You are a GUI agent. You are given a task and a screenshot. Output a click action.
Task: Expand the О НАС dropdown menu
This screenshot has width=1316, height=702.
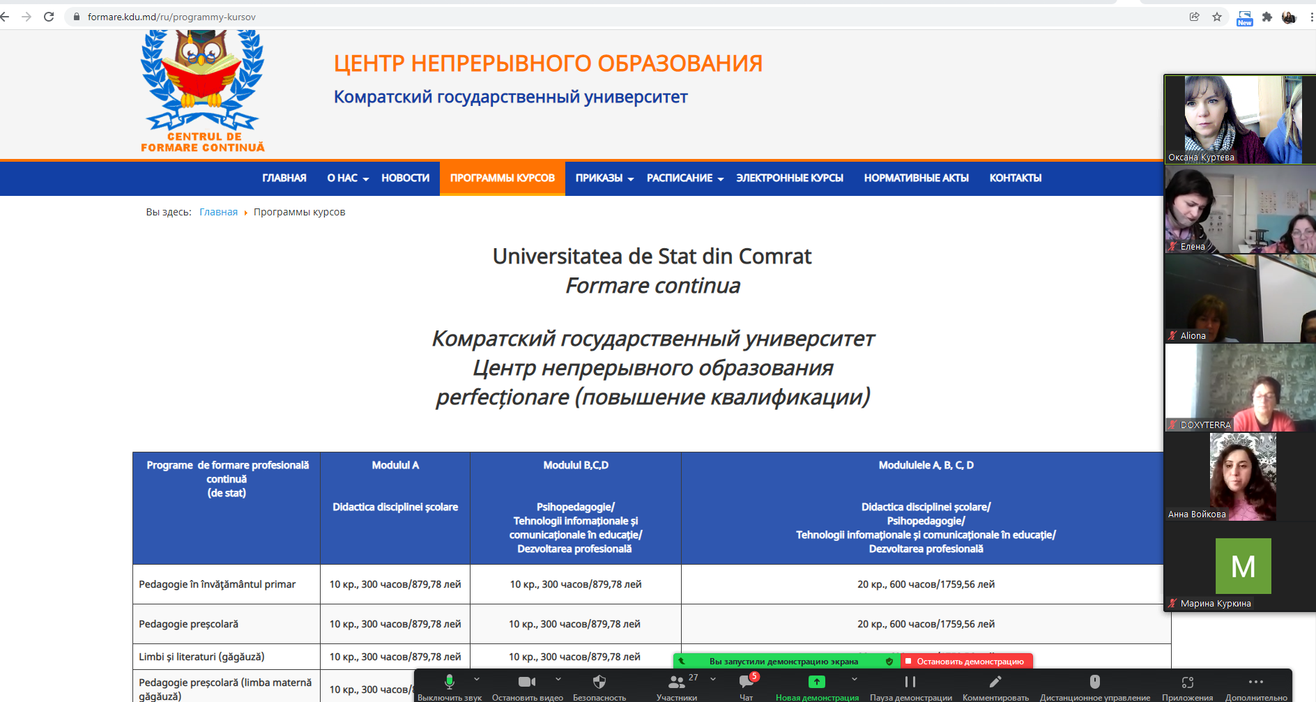tap(347, 178)
